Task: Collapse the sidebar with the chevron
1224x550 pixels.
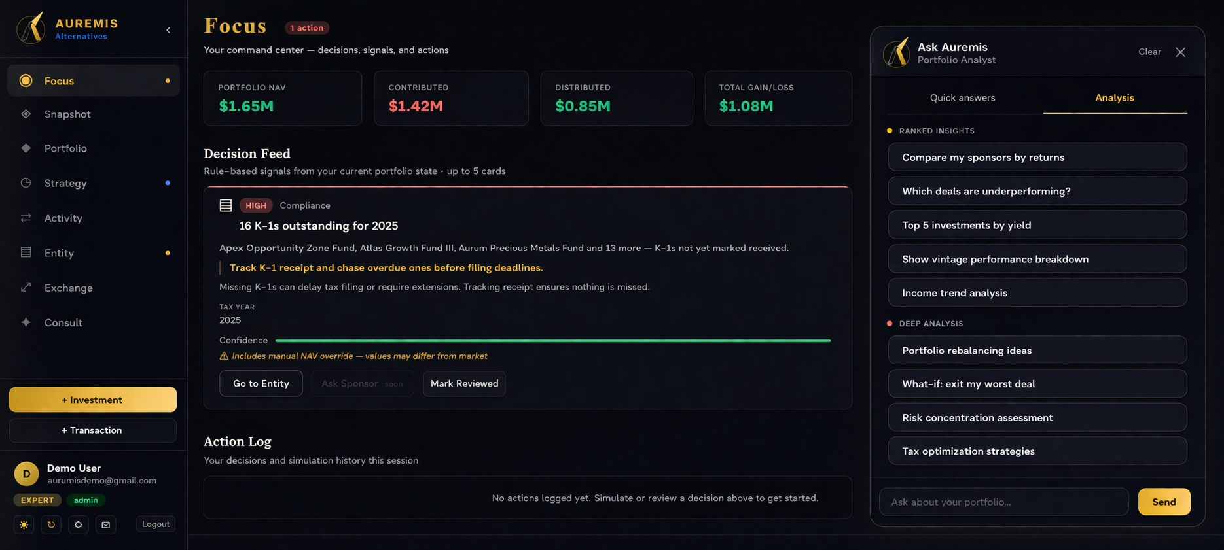Action: coord(168,30)
